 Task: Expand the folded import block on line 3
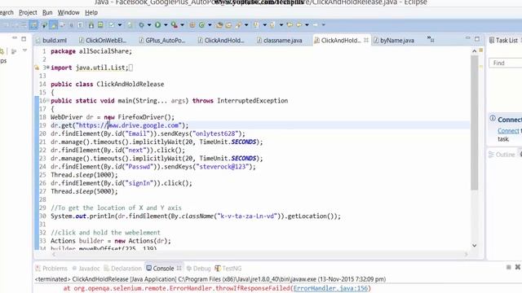tap(48, 68)
